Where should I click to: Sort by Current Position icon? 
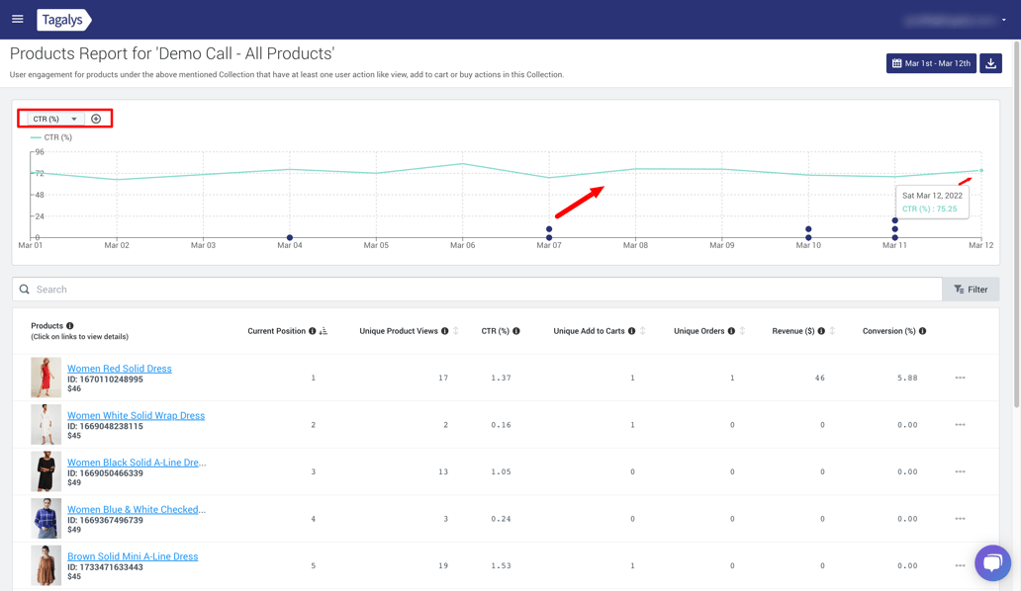click(324, 331)
